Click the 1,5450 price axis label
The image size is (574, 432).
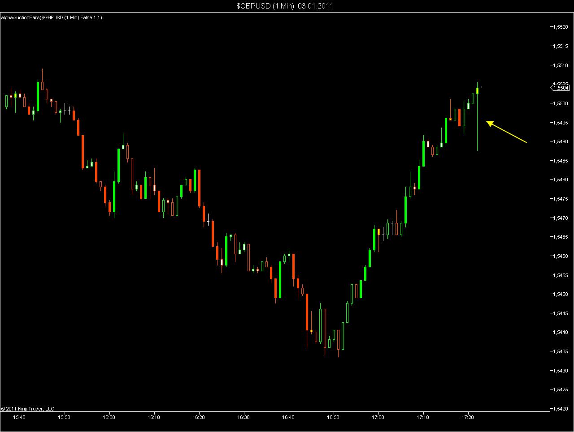[561, 294]
